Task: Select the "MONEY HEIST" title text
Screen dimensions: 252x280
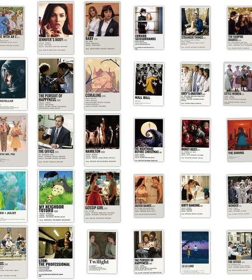Action: click(189, 150)
